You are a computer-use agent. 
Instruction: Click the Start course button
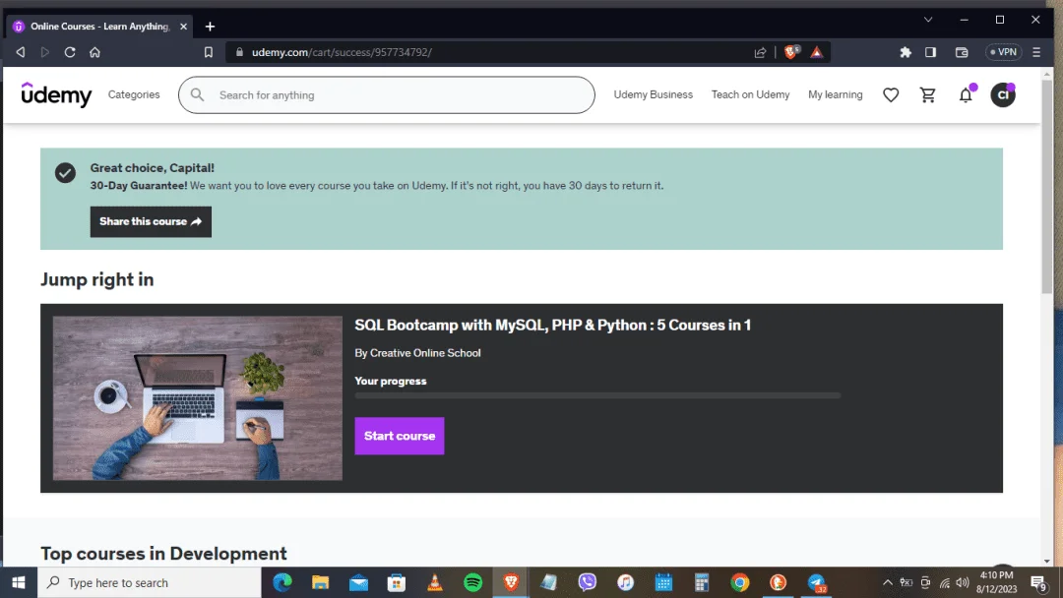point(400,436)
